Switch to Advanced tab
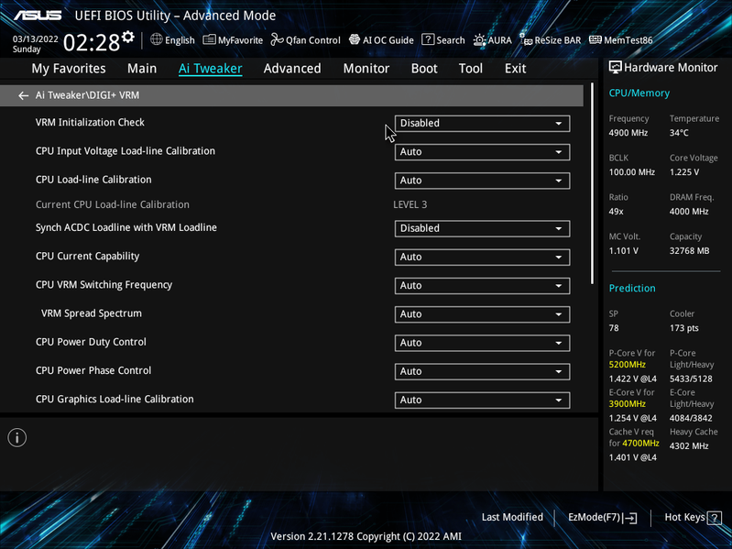 [292, 69]
